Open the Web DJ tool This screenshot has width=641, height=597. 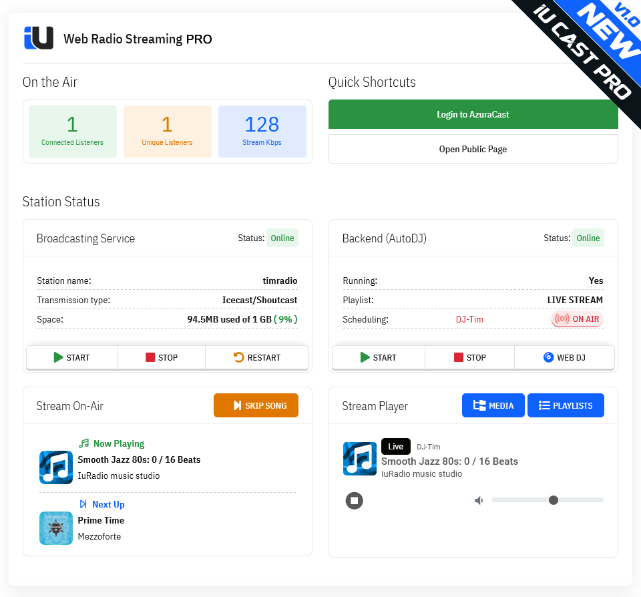[564, 357]
